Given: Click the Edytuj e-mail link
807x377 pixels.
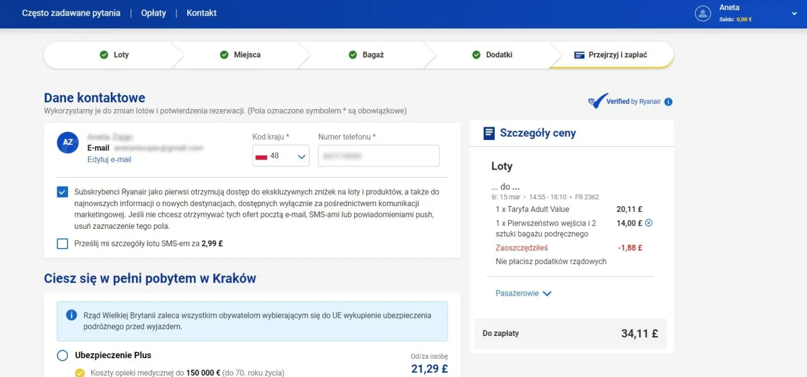Looking at the screenshot, I should coord(109,159).
